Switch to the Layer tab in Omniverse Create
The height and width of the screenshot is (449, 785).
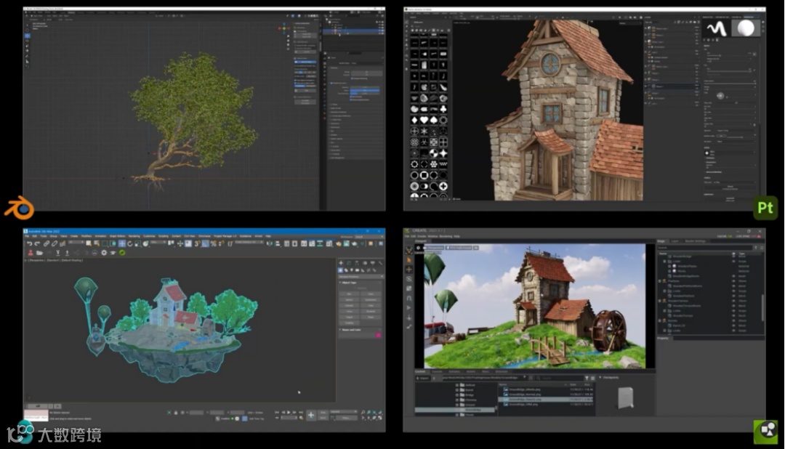[675, 241]
